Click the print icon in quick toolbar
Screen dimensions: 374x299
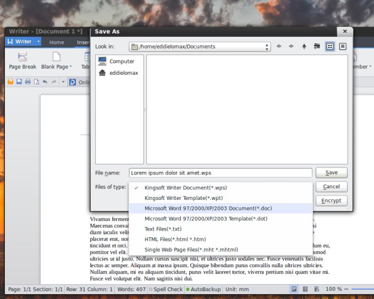(x=28, y=82)
